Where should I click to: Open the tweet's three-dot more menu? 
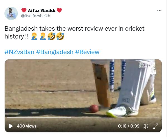pos(159,10)
